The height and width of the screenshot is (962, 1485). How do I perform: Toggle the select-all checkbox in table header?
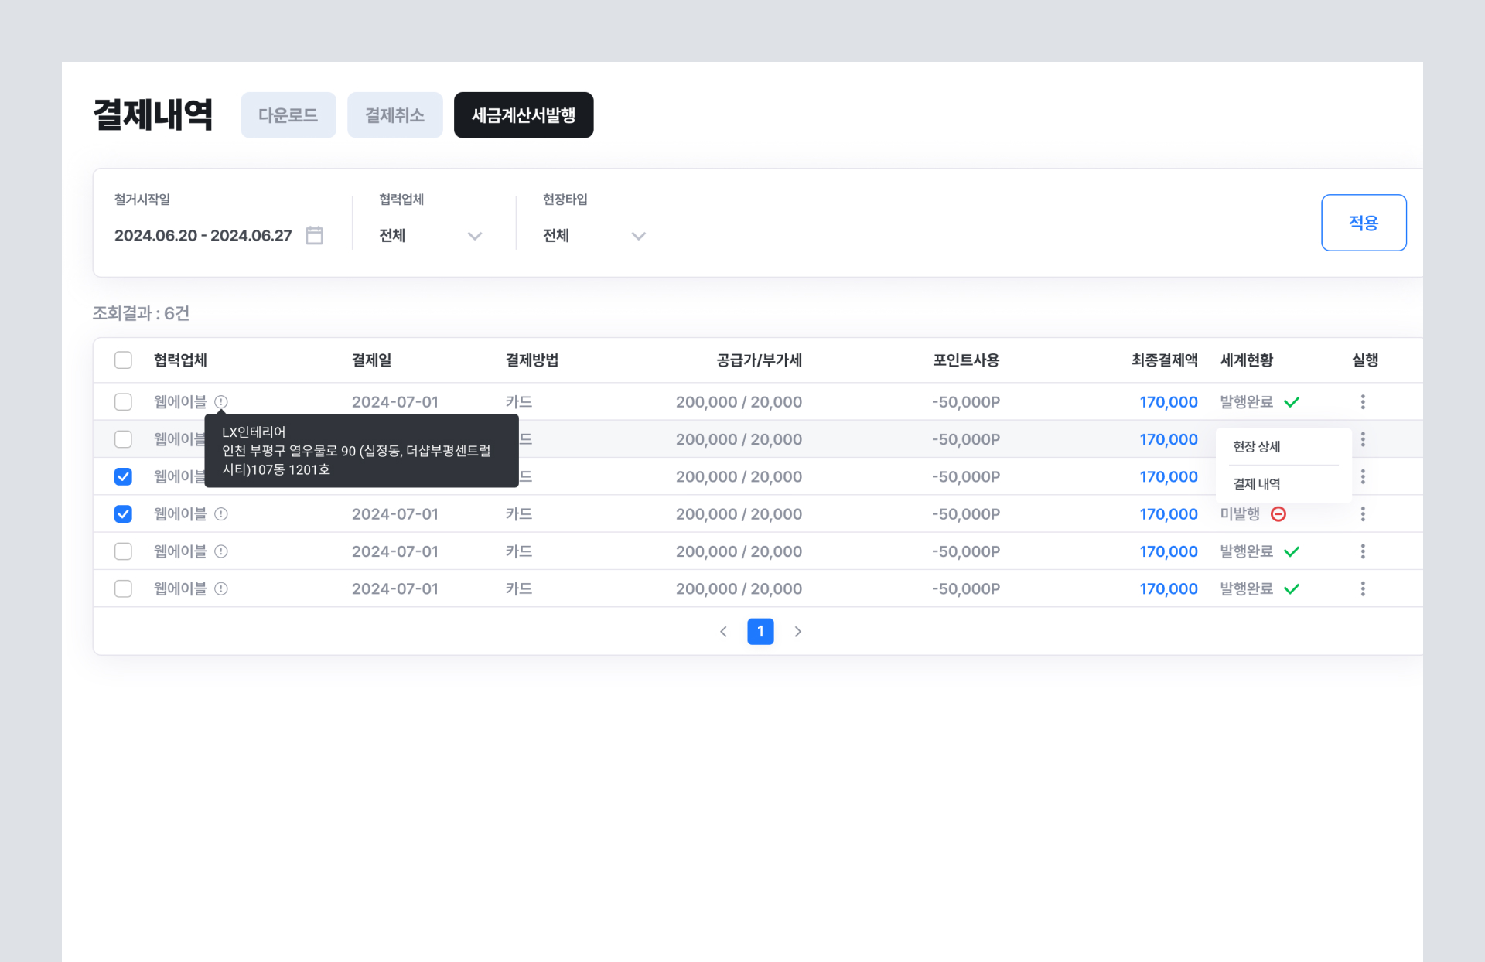(x=123, y=360)
